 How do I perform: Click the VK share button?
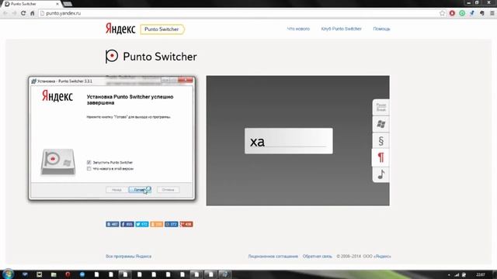click(x=113, y=224)
